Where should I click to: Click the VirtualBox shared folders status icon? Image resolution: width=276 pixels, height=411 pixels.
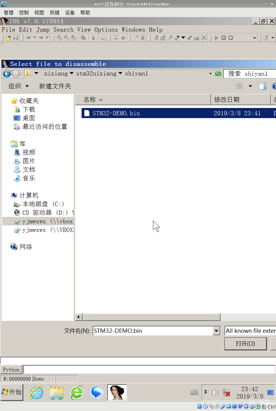tap(229, 407)
